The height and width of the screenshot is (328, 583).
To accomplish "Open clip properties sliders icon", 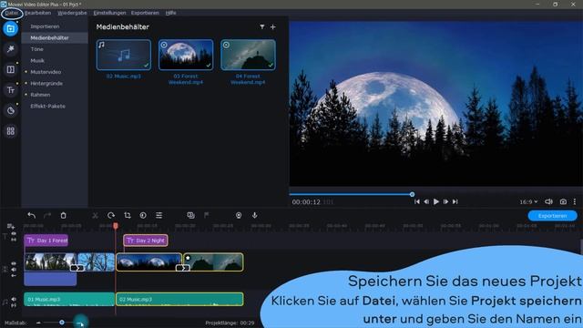I will click(x=159, y=215).
